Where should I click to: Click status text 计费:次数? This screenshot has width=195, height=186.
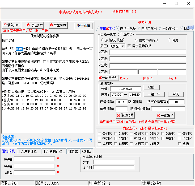coord(152,183)
